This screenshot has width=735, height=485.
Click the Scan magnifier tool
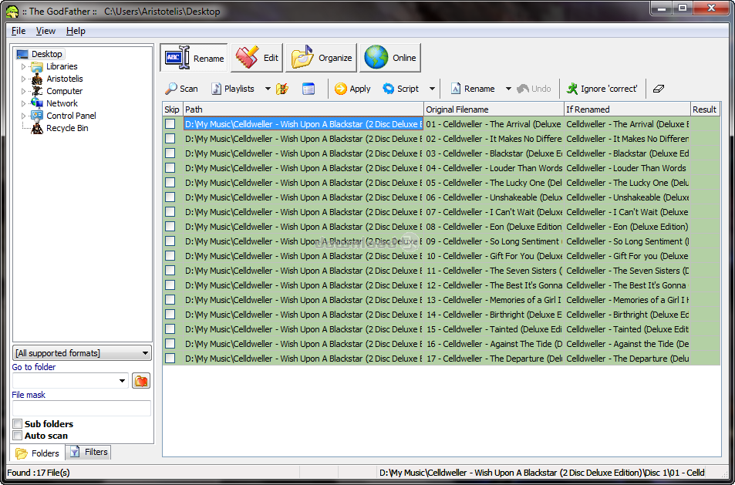pos(181,89)
